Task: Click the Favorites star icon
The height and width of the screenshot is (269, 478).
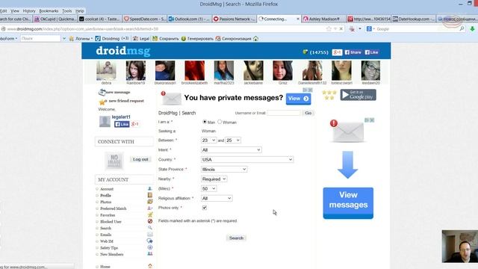Action: click(x=149, y=214)
